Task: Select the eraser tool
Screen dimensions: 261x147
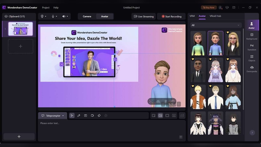Action: [x=99, y=115]
